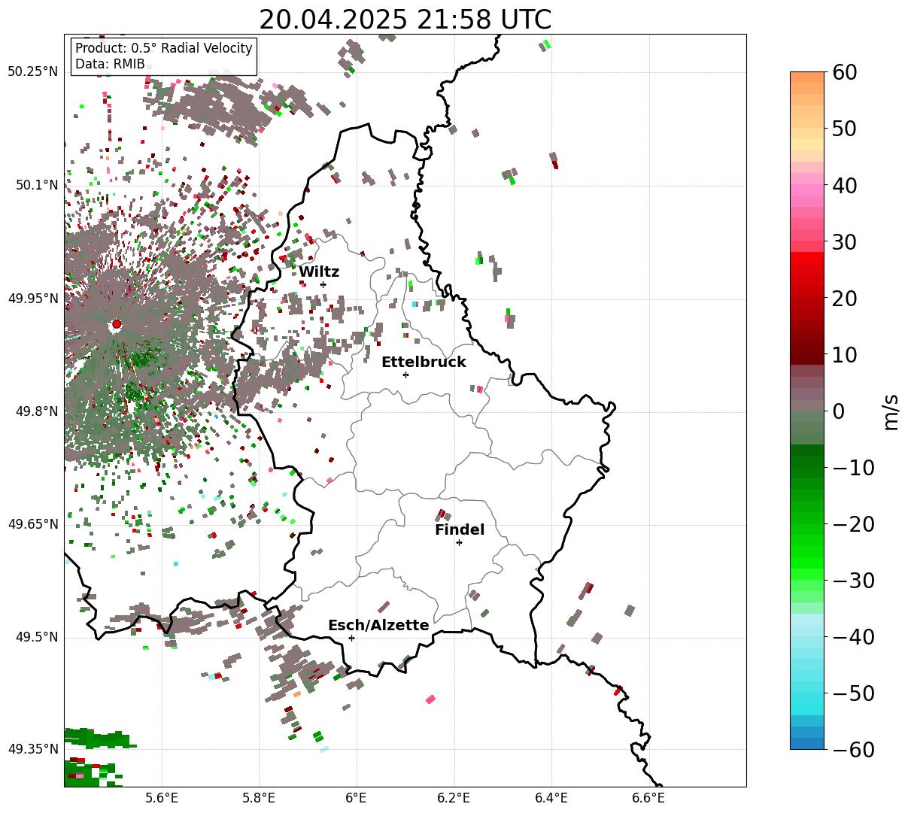
Task: Click the title 20.04.2025 21:58 UTC
Action: pos(405,20)
